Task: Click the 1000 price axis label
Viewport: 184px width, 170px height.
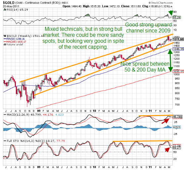Action: (x=177, y=74)
